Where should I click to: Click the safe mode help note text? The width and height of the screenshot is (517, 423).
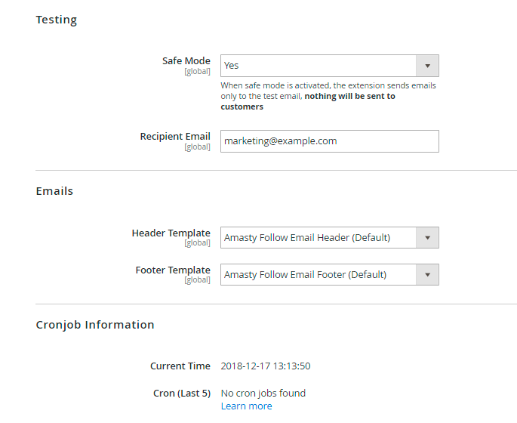[x=328, y=96]
